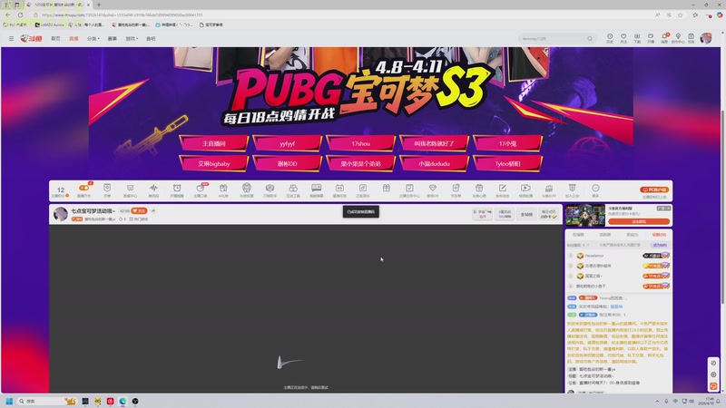Open the user avatar at top right
The image size is (726, 408).
pos(706,38)
